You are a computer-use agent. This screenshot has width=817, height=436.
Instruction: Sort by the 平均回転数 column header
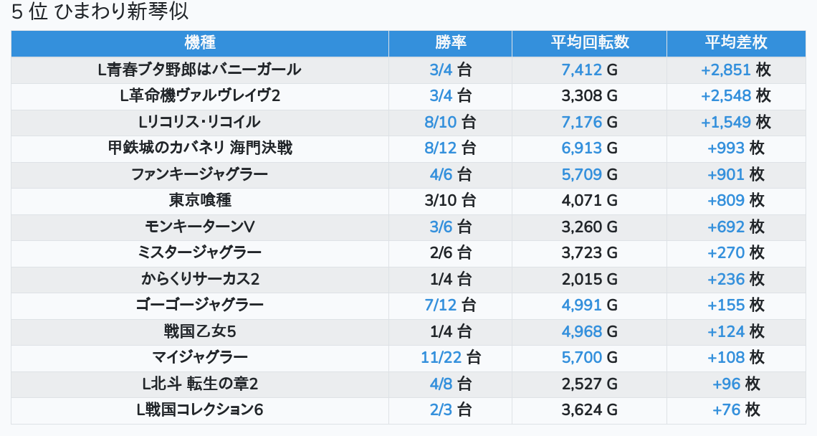pos(589,43)
